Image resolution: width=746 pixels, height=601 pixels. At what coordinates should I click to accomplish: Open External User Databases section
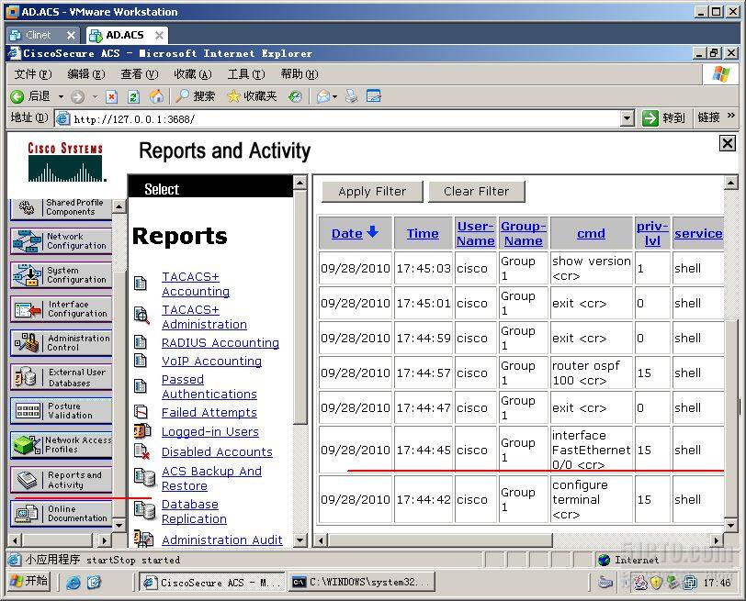tap(61, 377)
